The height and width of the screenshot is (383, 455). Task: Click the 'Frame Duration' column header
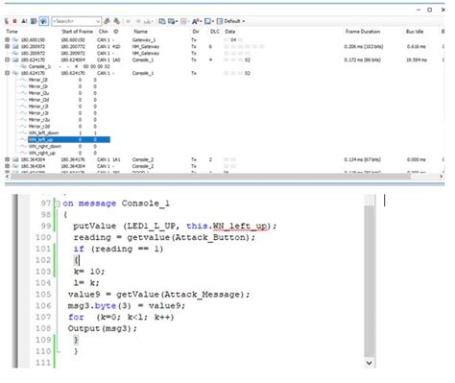coord(363,32)
